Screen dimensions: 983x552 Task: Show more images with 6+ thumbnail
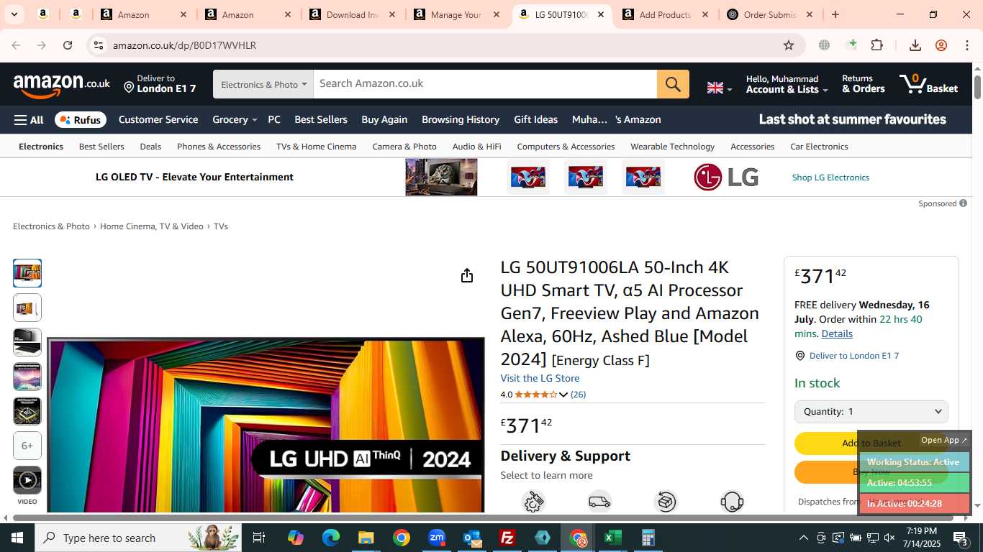(27, 446)
